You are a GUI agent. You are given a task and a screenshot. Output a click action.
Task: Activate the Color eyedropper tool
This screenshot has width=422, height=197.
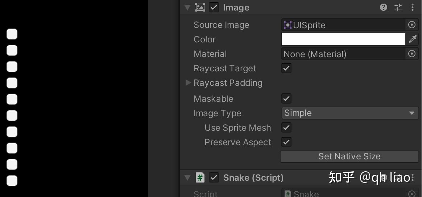413,39
